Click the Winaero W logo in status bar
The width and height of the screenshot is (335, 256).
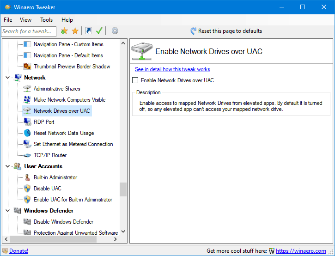click(x=272, y=251)
